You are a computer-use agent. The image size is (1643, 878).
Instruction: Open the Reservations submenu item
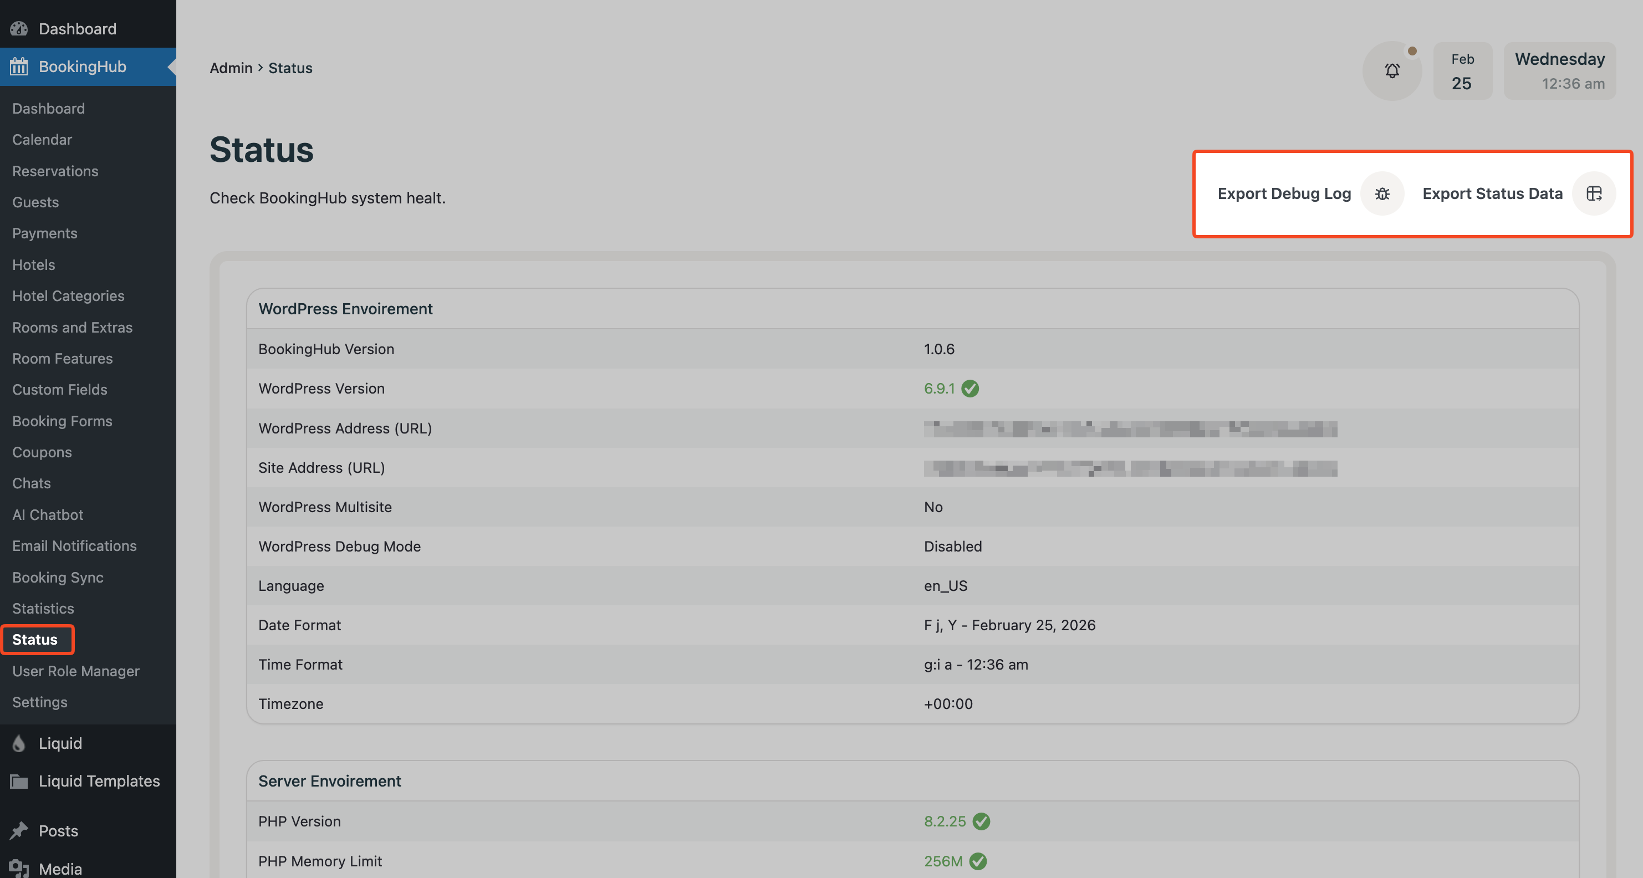coord(55,171)
